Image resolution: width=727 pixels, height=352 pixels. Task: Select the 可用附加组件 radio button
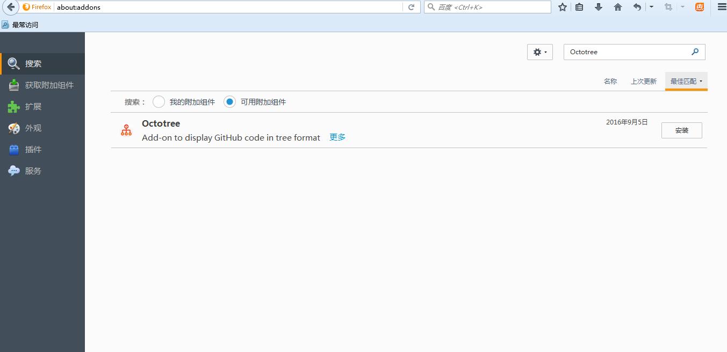229,101
